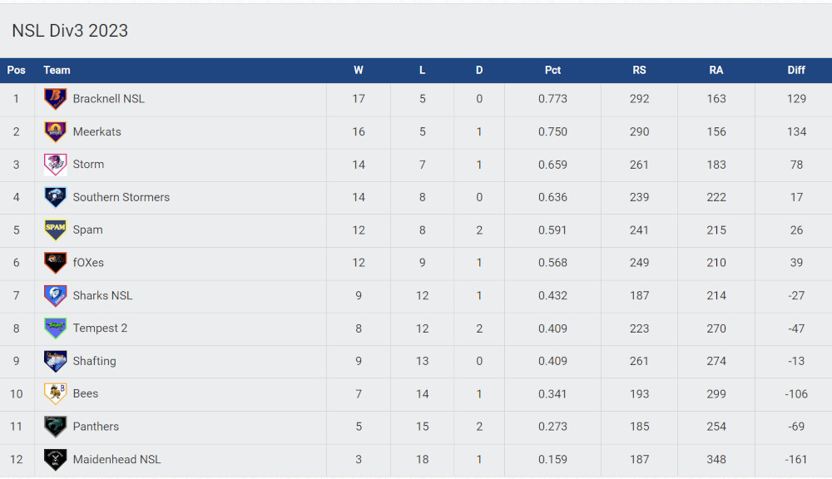Click the NSL Div3 2023 title
832x479 pixels.
pos(70,31)
